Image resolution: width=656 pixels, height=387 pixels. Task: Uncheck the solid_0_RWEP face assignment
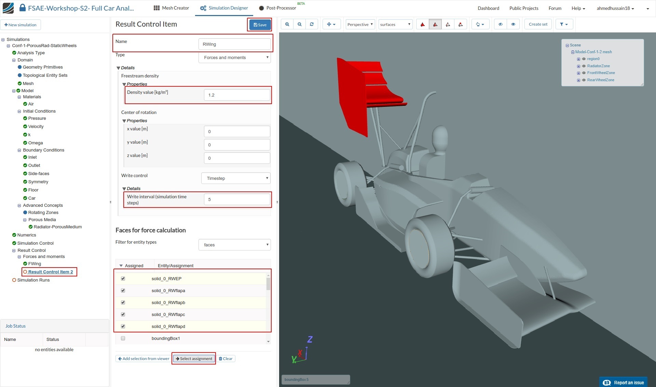(123, 278)
